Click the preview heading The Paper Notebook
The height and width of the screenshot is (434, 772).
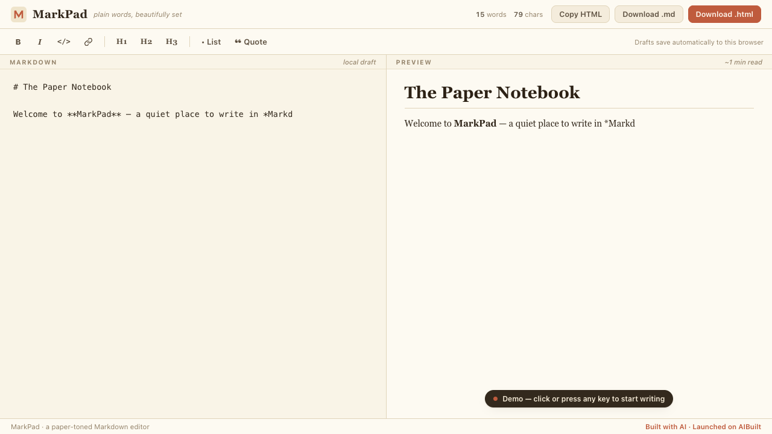point(492,92)
